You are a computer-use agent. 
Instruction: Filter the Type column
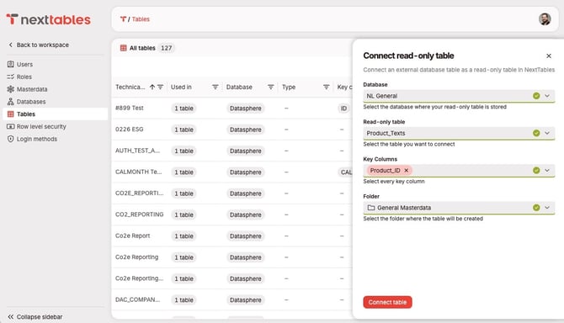pyautogui.click(x=327, y=87)
